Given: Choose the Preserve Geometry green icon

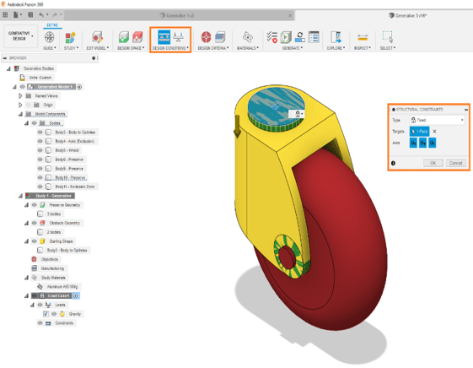Looking at the screenshot, I should click(x=124, y=37).
